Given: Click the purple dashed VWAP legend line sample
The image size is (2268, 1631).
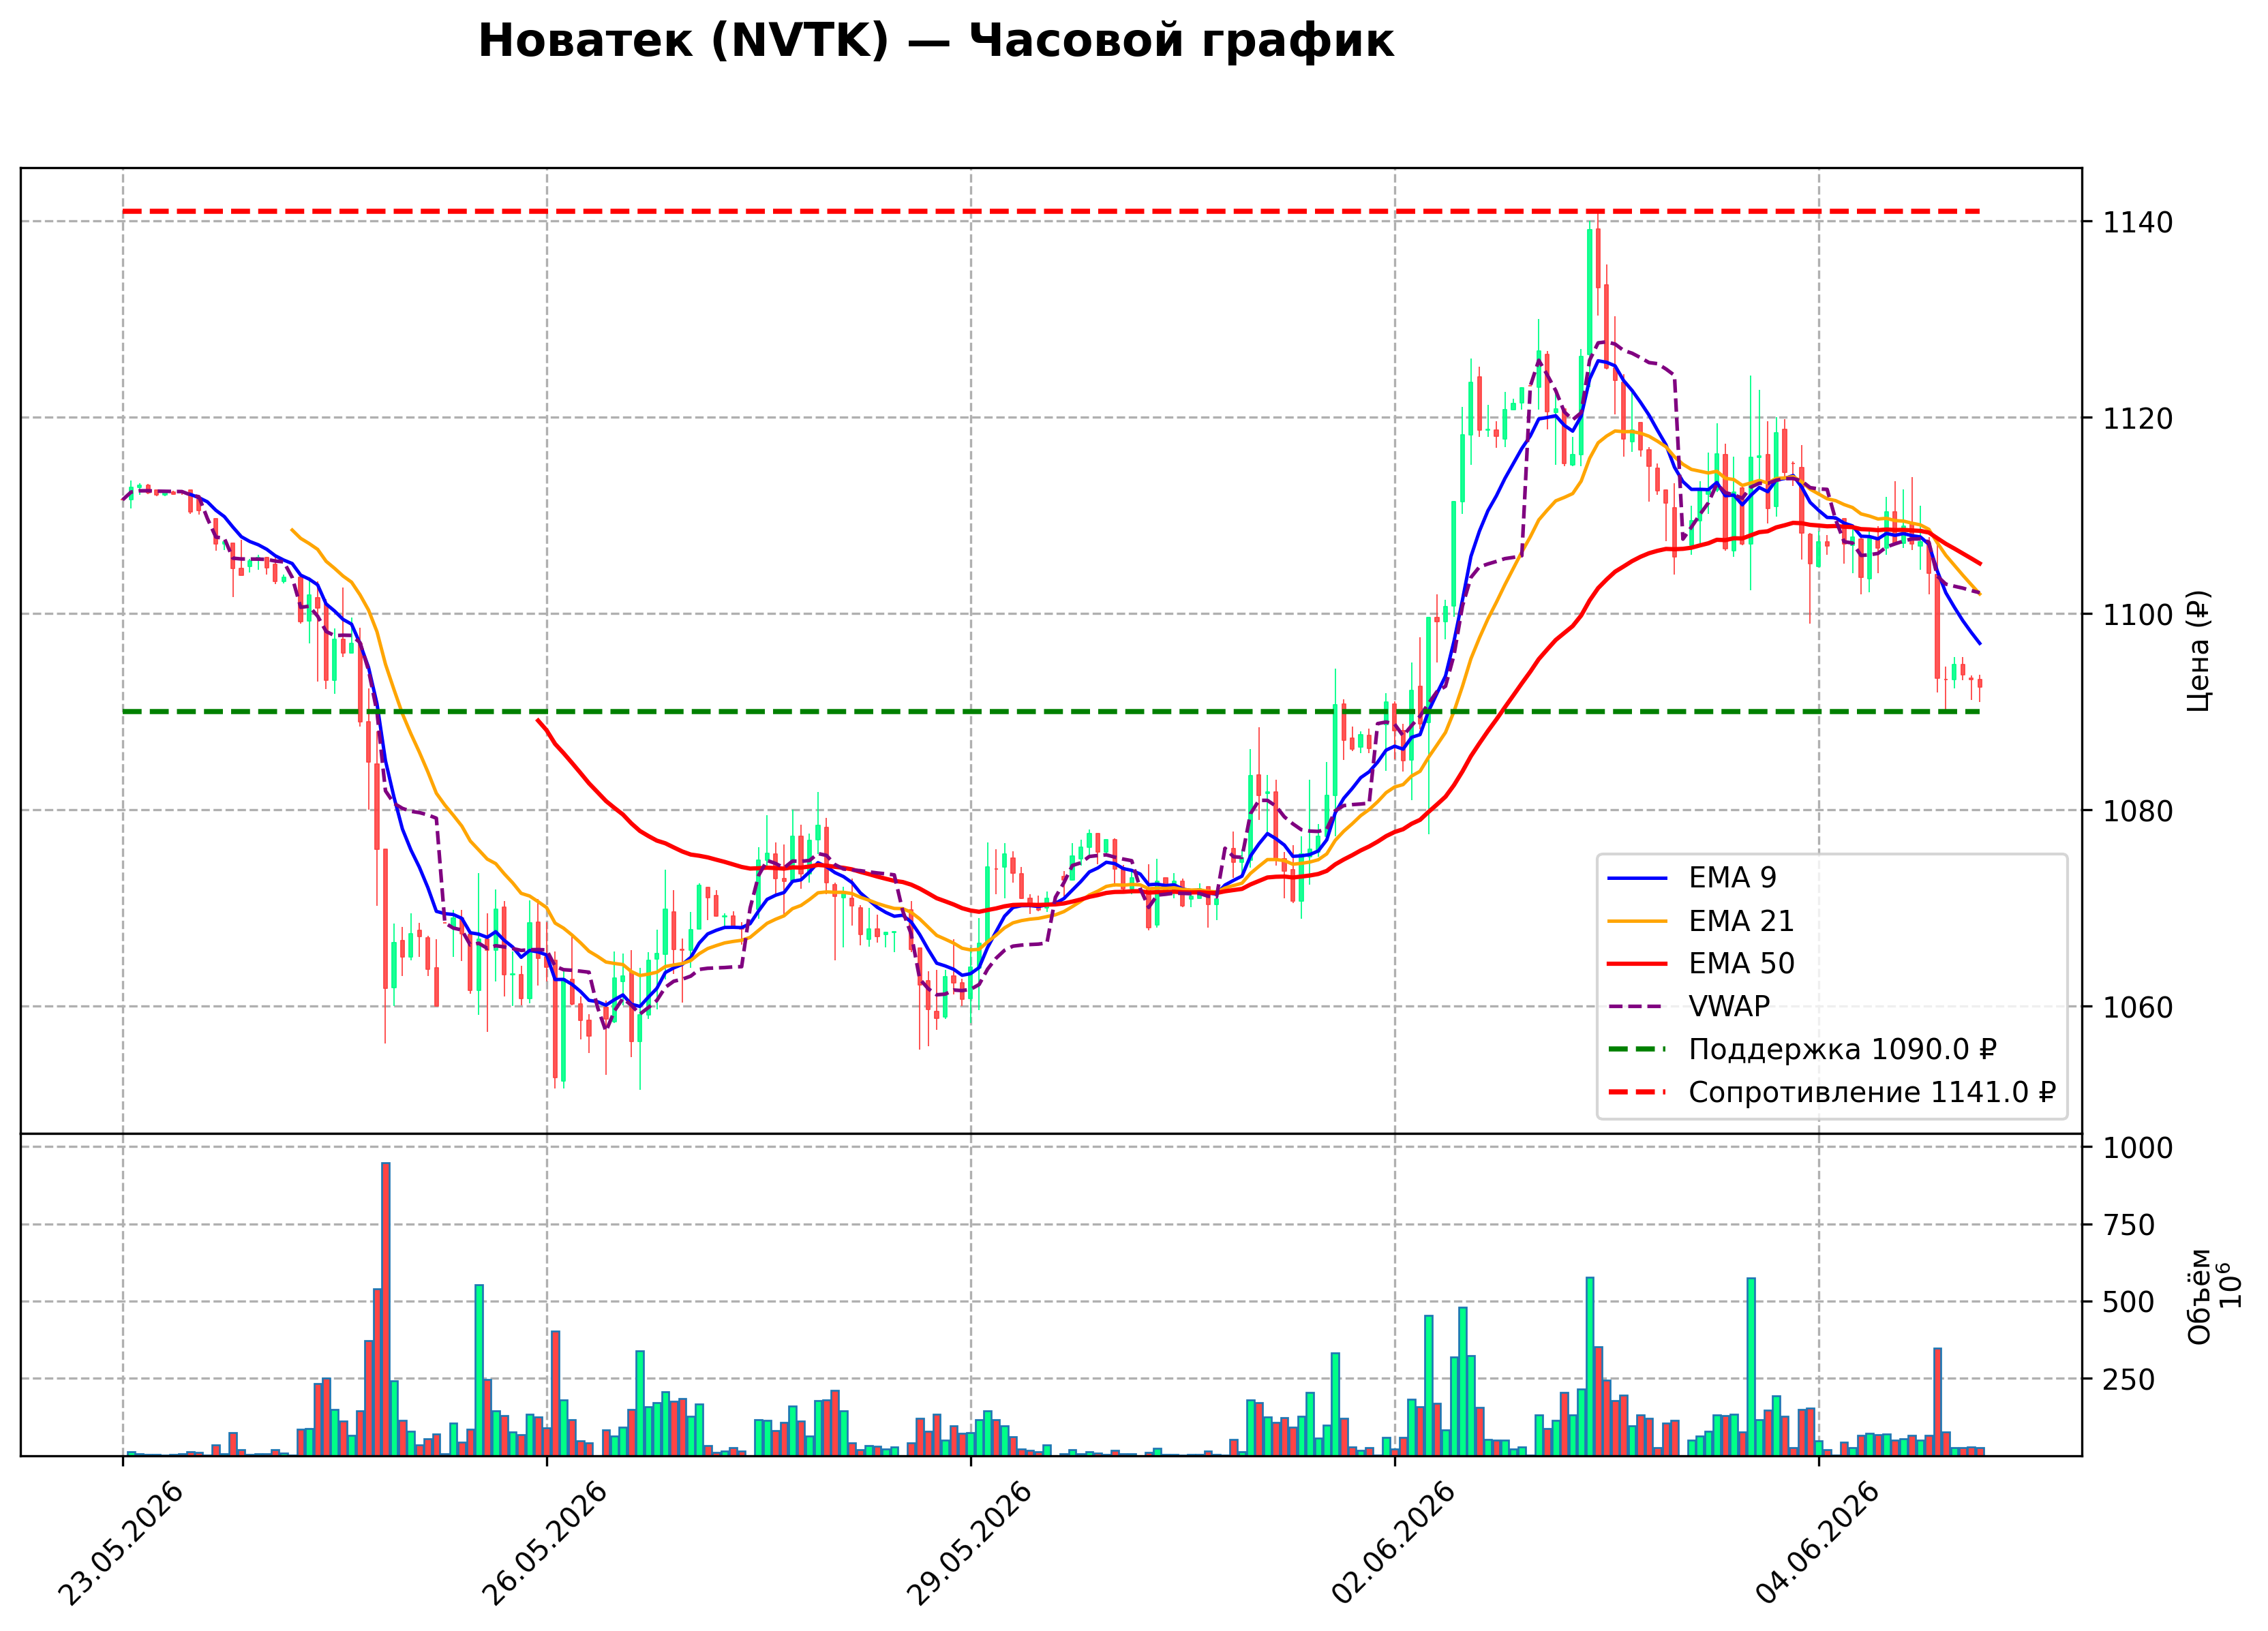Looking at the screenshot, I should pos(1638,1007).
